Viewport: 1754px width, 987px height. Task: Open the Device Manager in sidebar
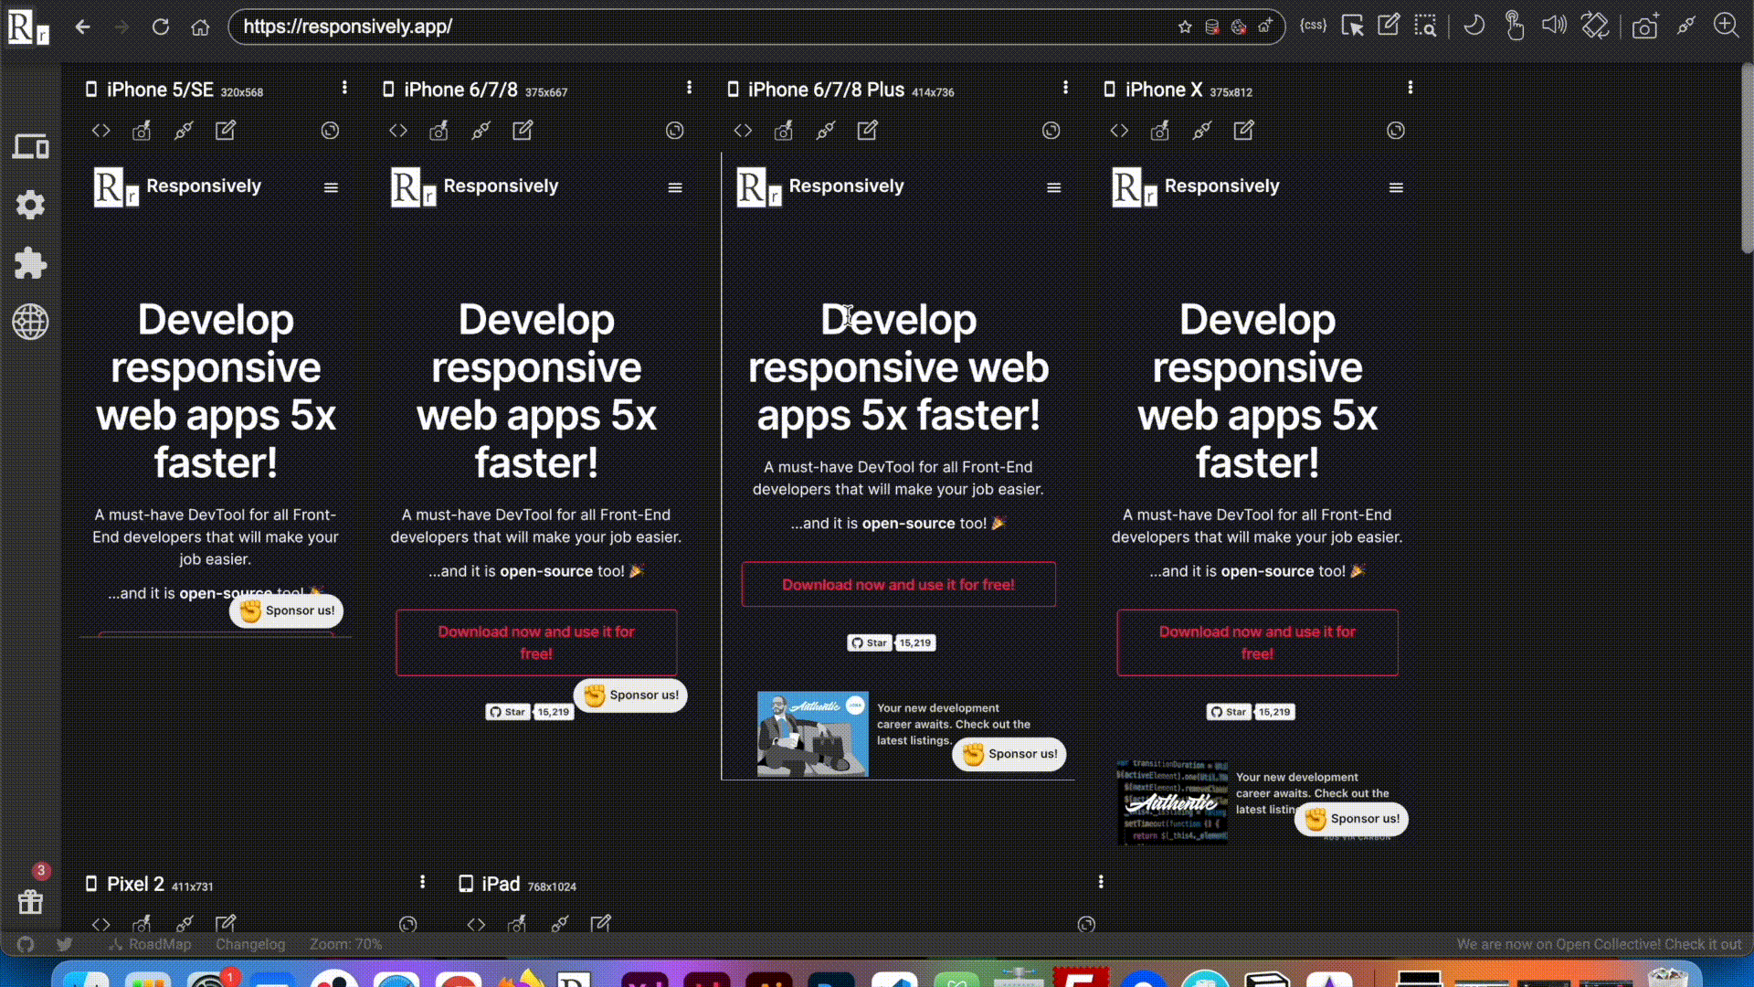30,146
